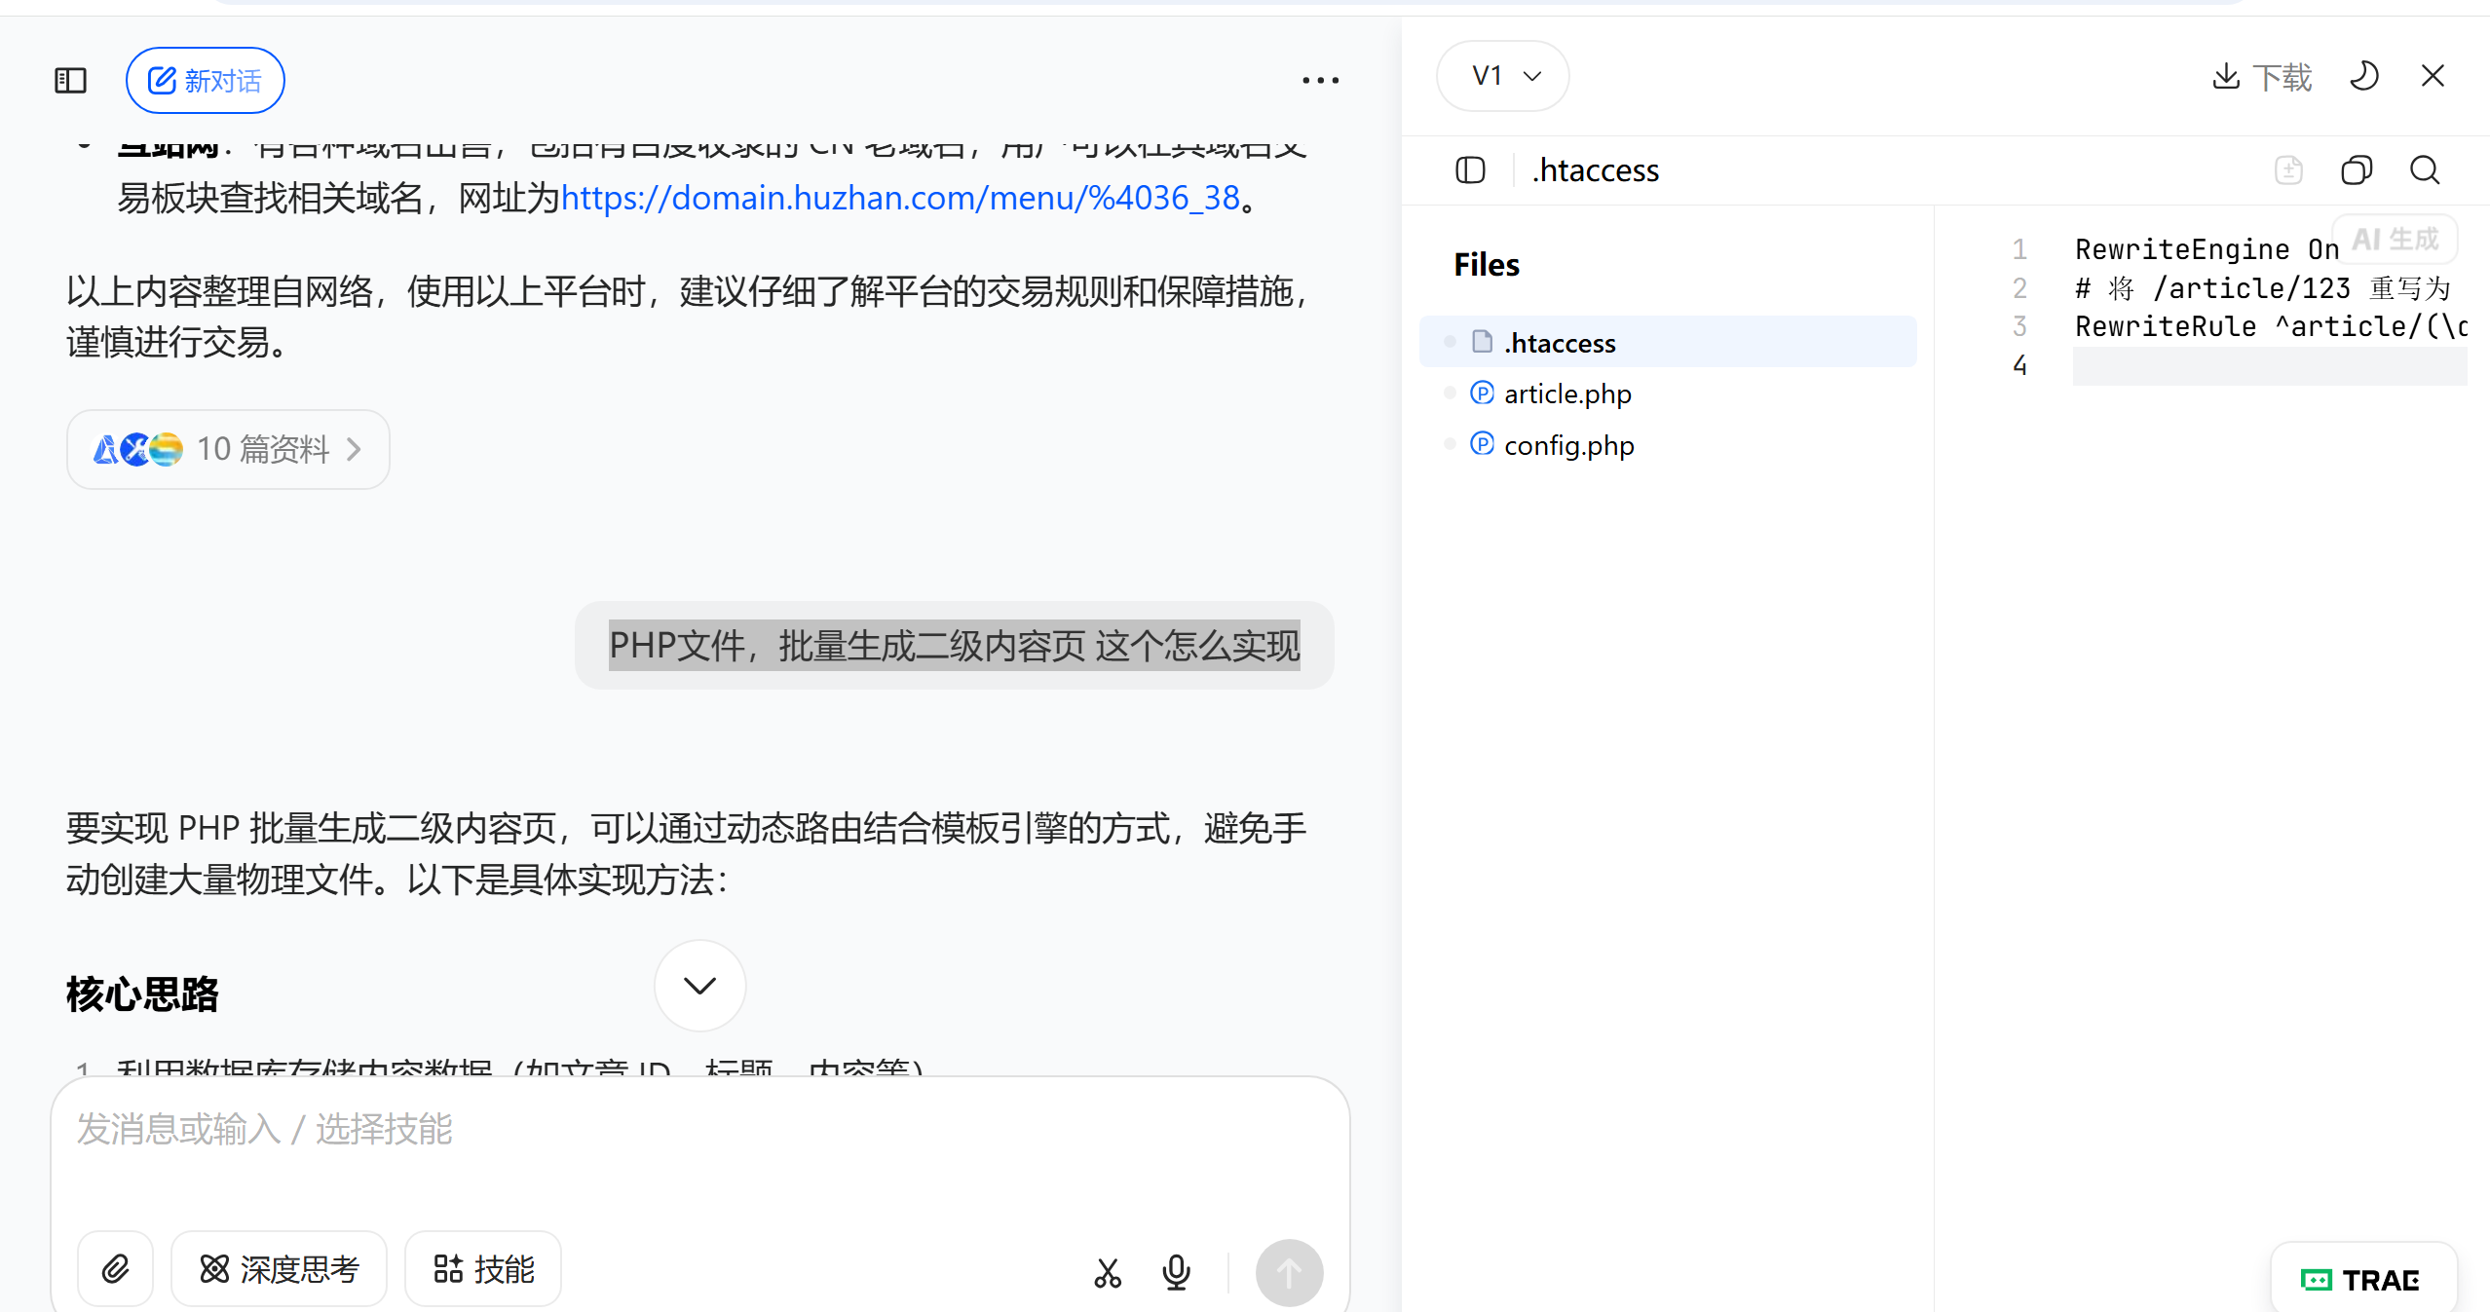Toggle the chat sidebar panel icon
Viewport: 2490px width, 1312px height.
(x=70, y=80)
